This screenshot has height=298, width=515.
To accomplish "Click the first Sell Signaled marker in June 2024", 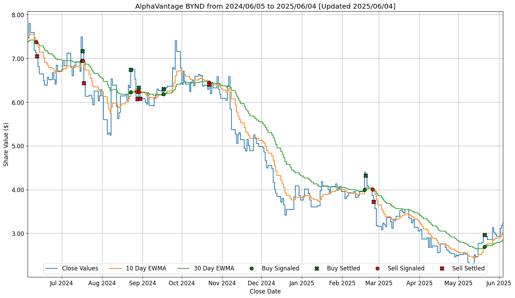I will tap(36, 42).
